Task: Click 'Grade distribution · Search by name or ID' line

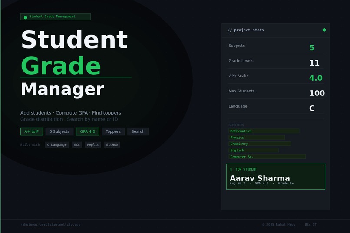Action: pyautogui.click(x=69, y=119)
